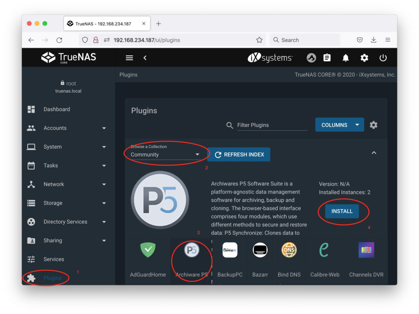Go to Services in the sidebar
The height and width of the screenshot is (314, 419).
(54, 259)
